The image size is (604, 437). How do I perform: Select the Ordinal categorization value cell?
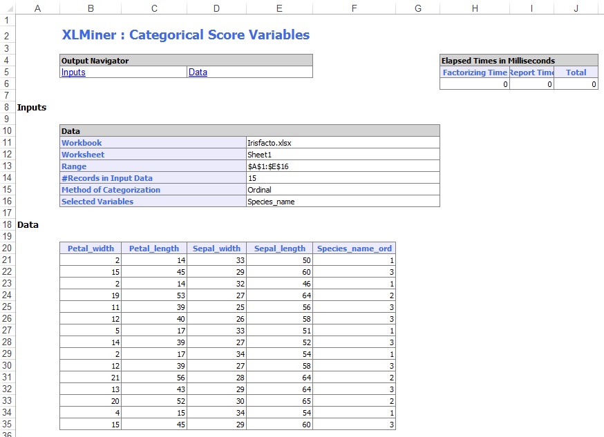pyautogui.click(x=342, y=190)
